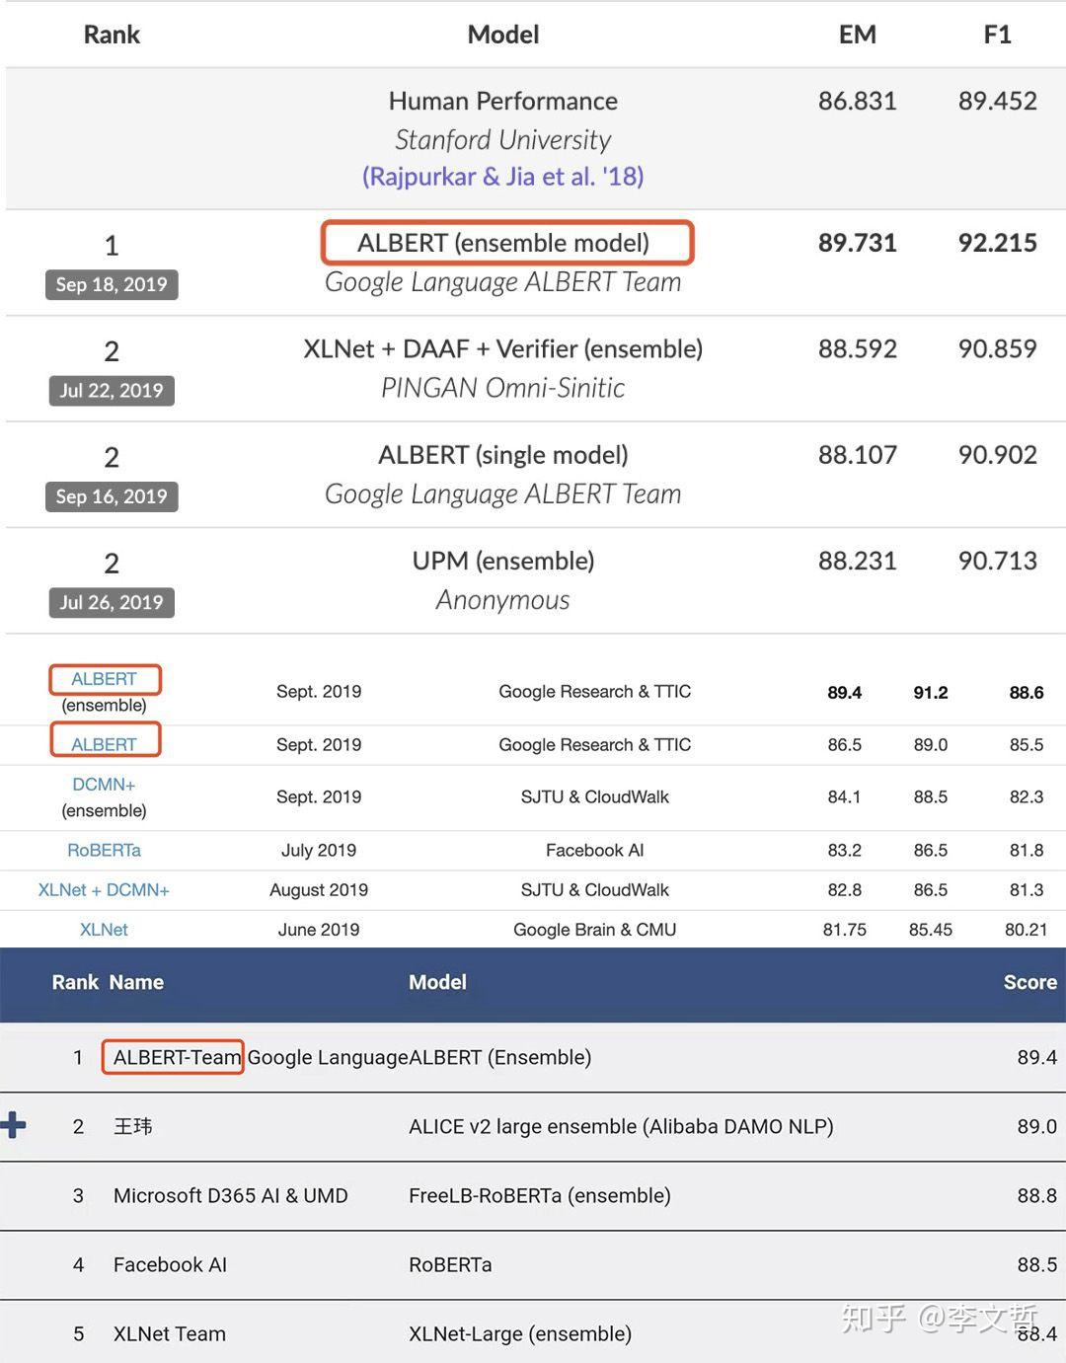Click the highlighted ALBERT-Team name box

tap(173, 1057)
